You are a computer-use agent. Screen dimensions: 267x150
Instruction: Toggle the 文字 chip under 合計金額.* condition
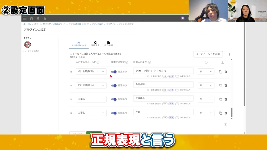tap(165, 90)
